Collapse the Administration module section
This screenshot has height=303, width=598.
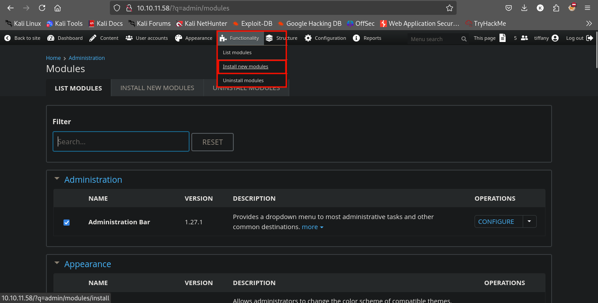[x=56, y=179]
